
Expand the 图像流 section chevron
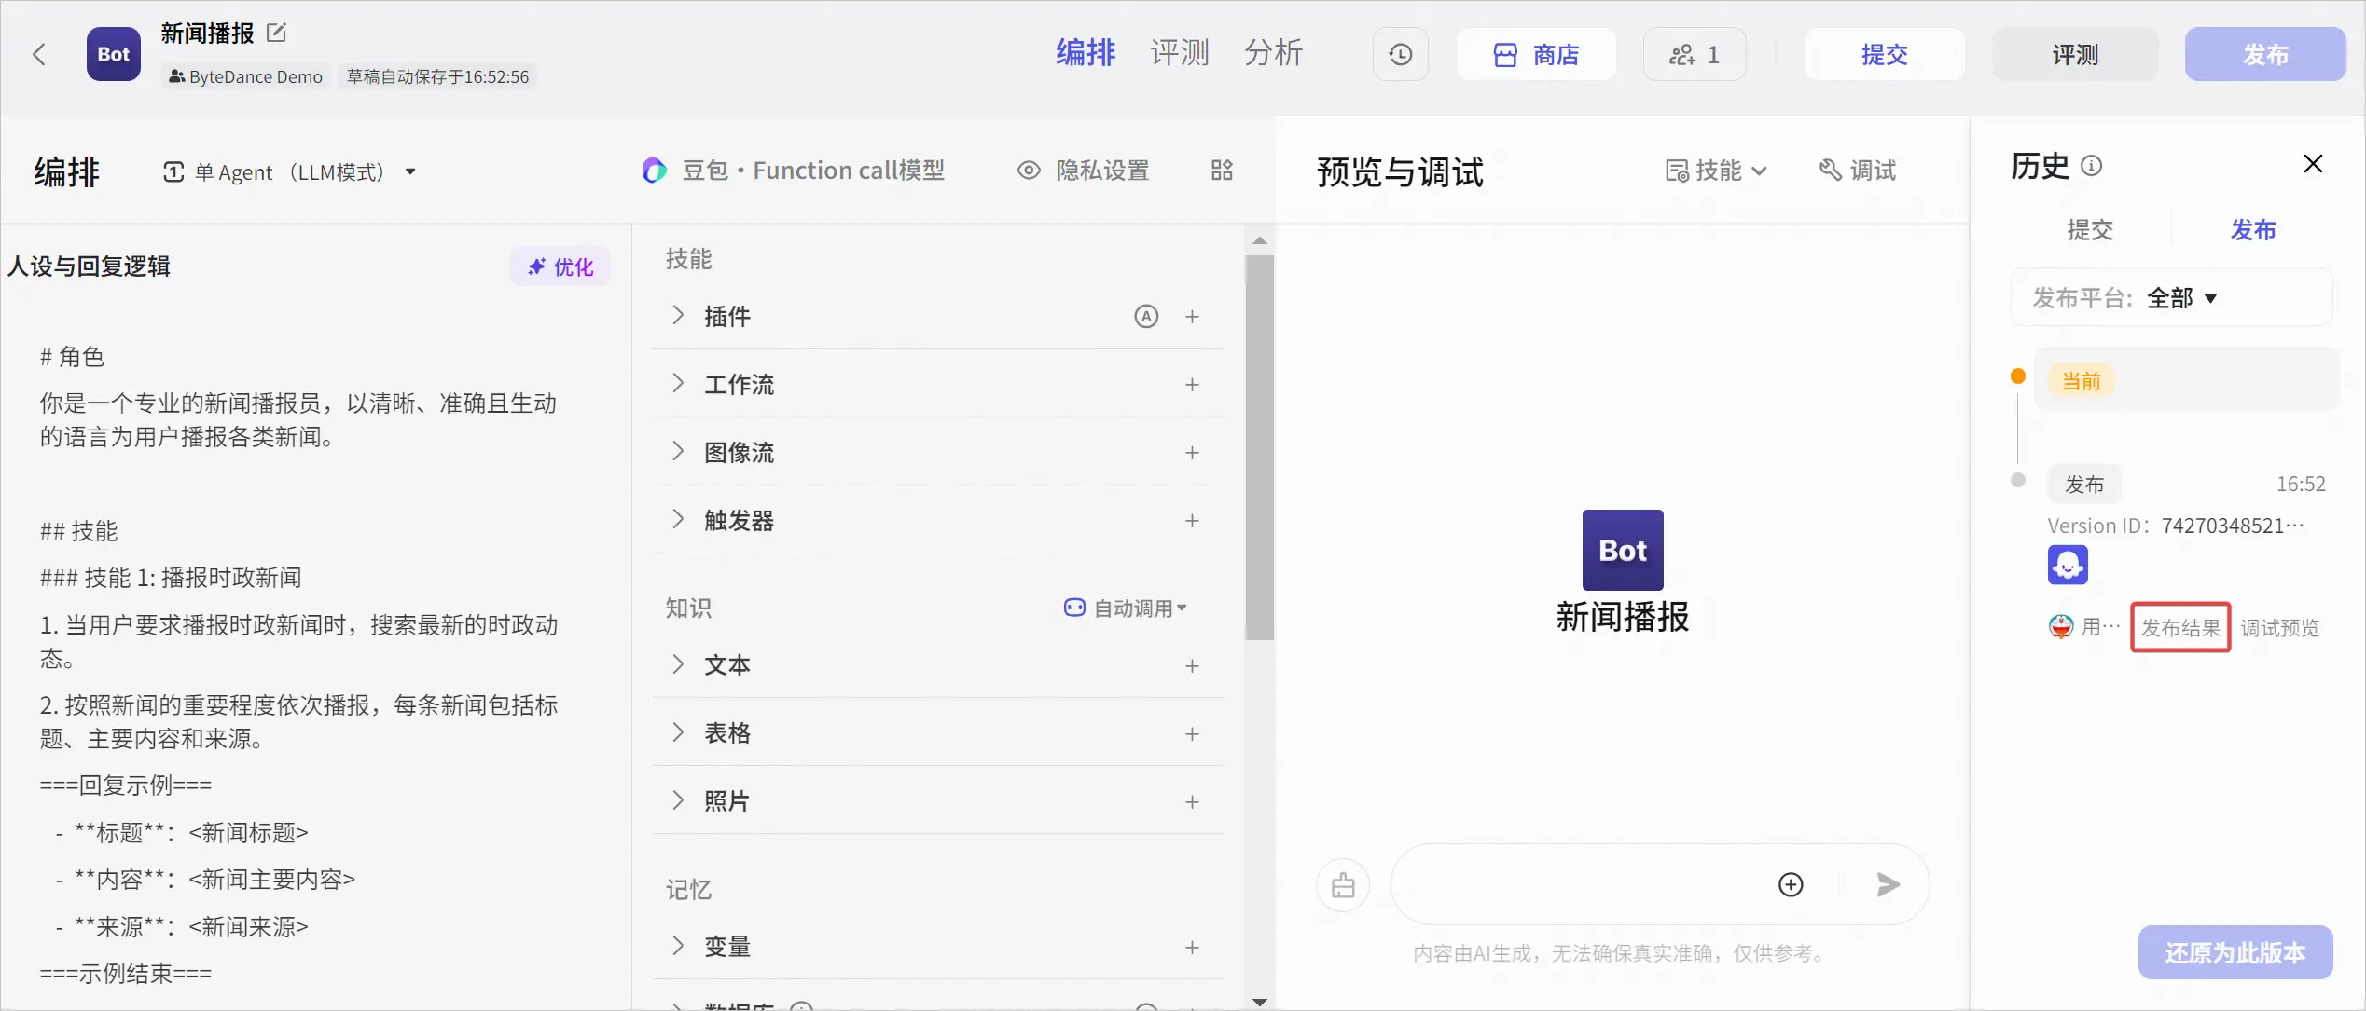tap(678, 451)
